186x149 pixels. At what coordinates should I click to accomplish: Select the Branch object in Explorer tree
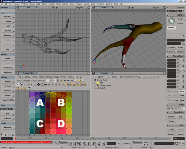pyautogui.click(x=102, y=88)
